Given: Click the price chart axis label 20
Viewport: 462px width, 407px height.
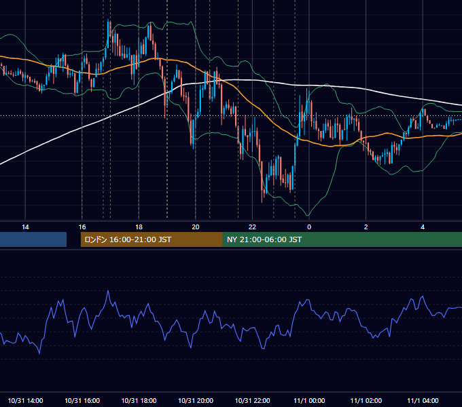Looking at the screenshot, I should coord(196,227).
